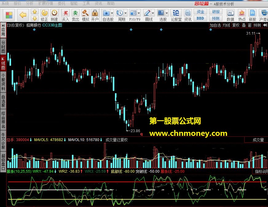
Task: Click the arrow icon right of 预测 in chart header
Action: (x=265, y=25)
